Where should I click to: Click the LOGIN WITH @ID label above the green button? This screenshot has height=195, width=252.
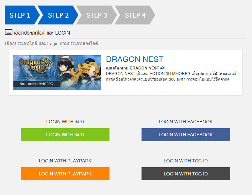(x=65, y=122)
